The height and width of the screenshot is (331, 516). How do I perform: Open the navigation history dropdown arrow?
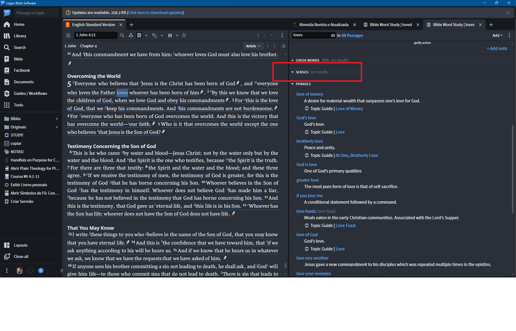(x=272, y=35)
